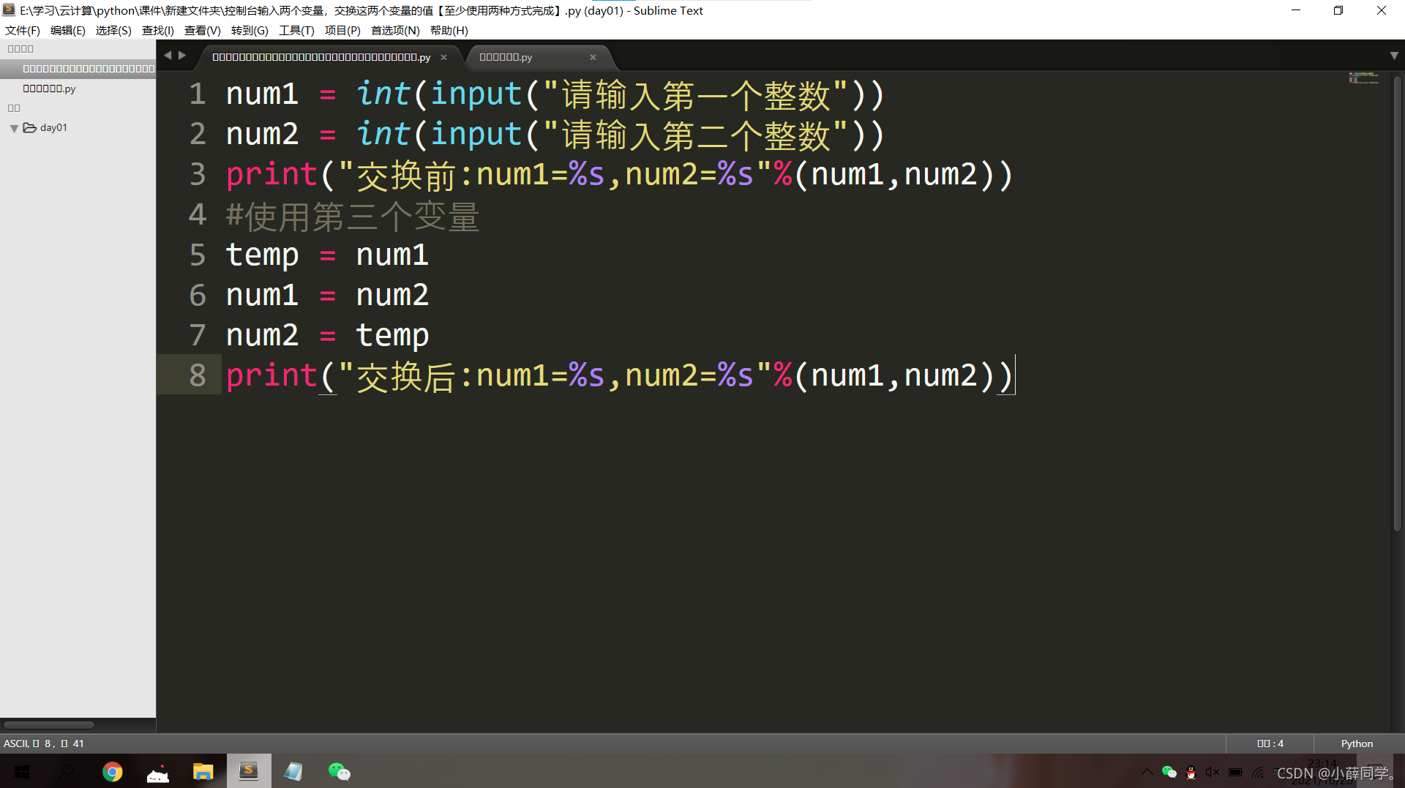This screenshot has width=1405, height=788.
Task: Open the Docker whale taskbar app
Action: tap(157, 772)
